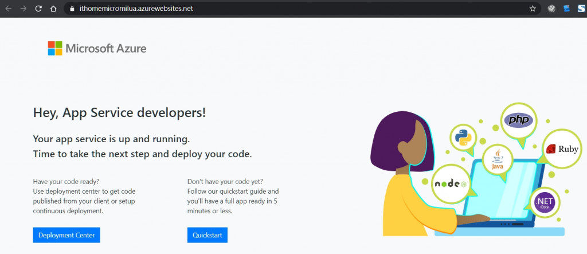This screenshot has width=587, height=254.
Task: Click the browser forward arrow
Action: coord(23,8)
